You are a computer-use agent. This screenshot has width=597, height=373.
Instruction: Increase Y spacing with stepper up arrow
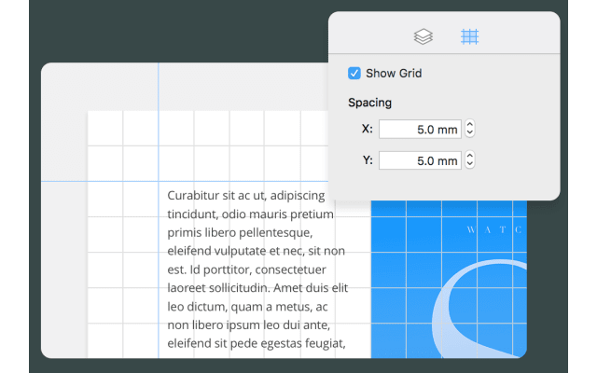pyautogui.click(x=470, y=156)
